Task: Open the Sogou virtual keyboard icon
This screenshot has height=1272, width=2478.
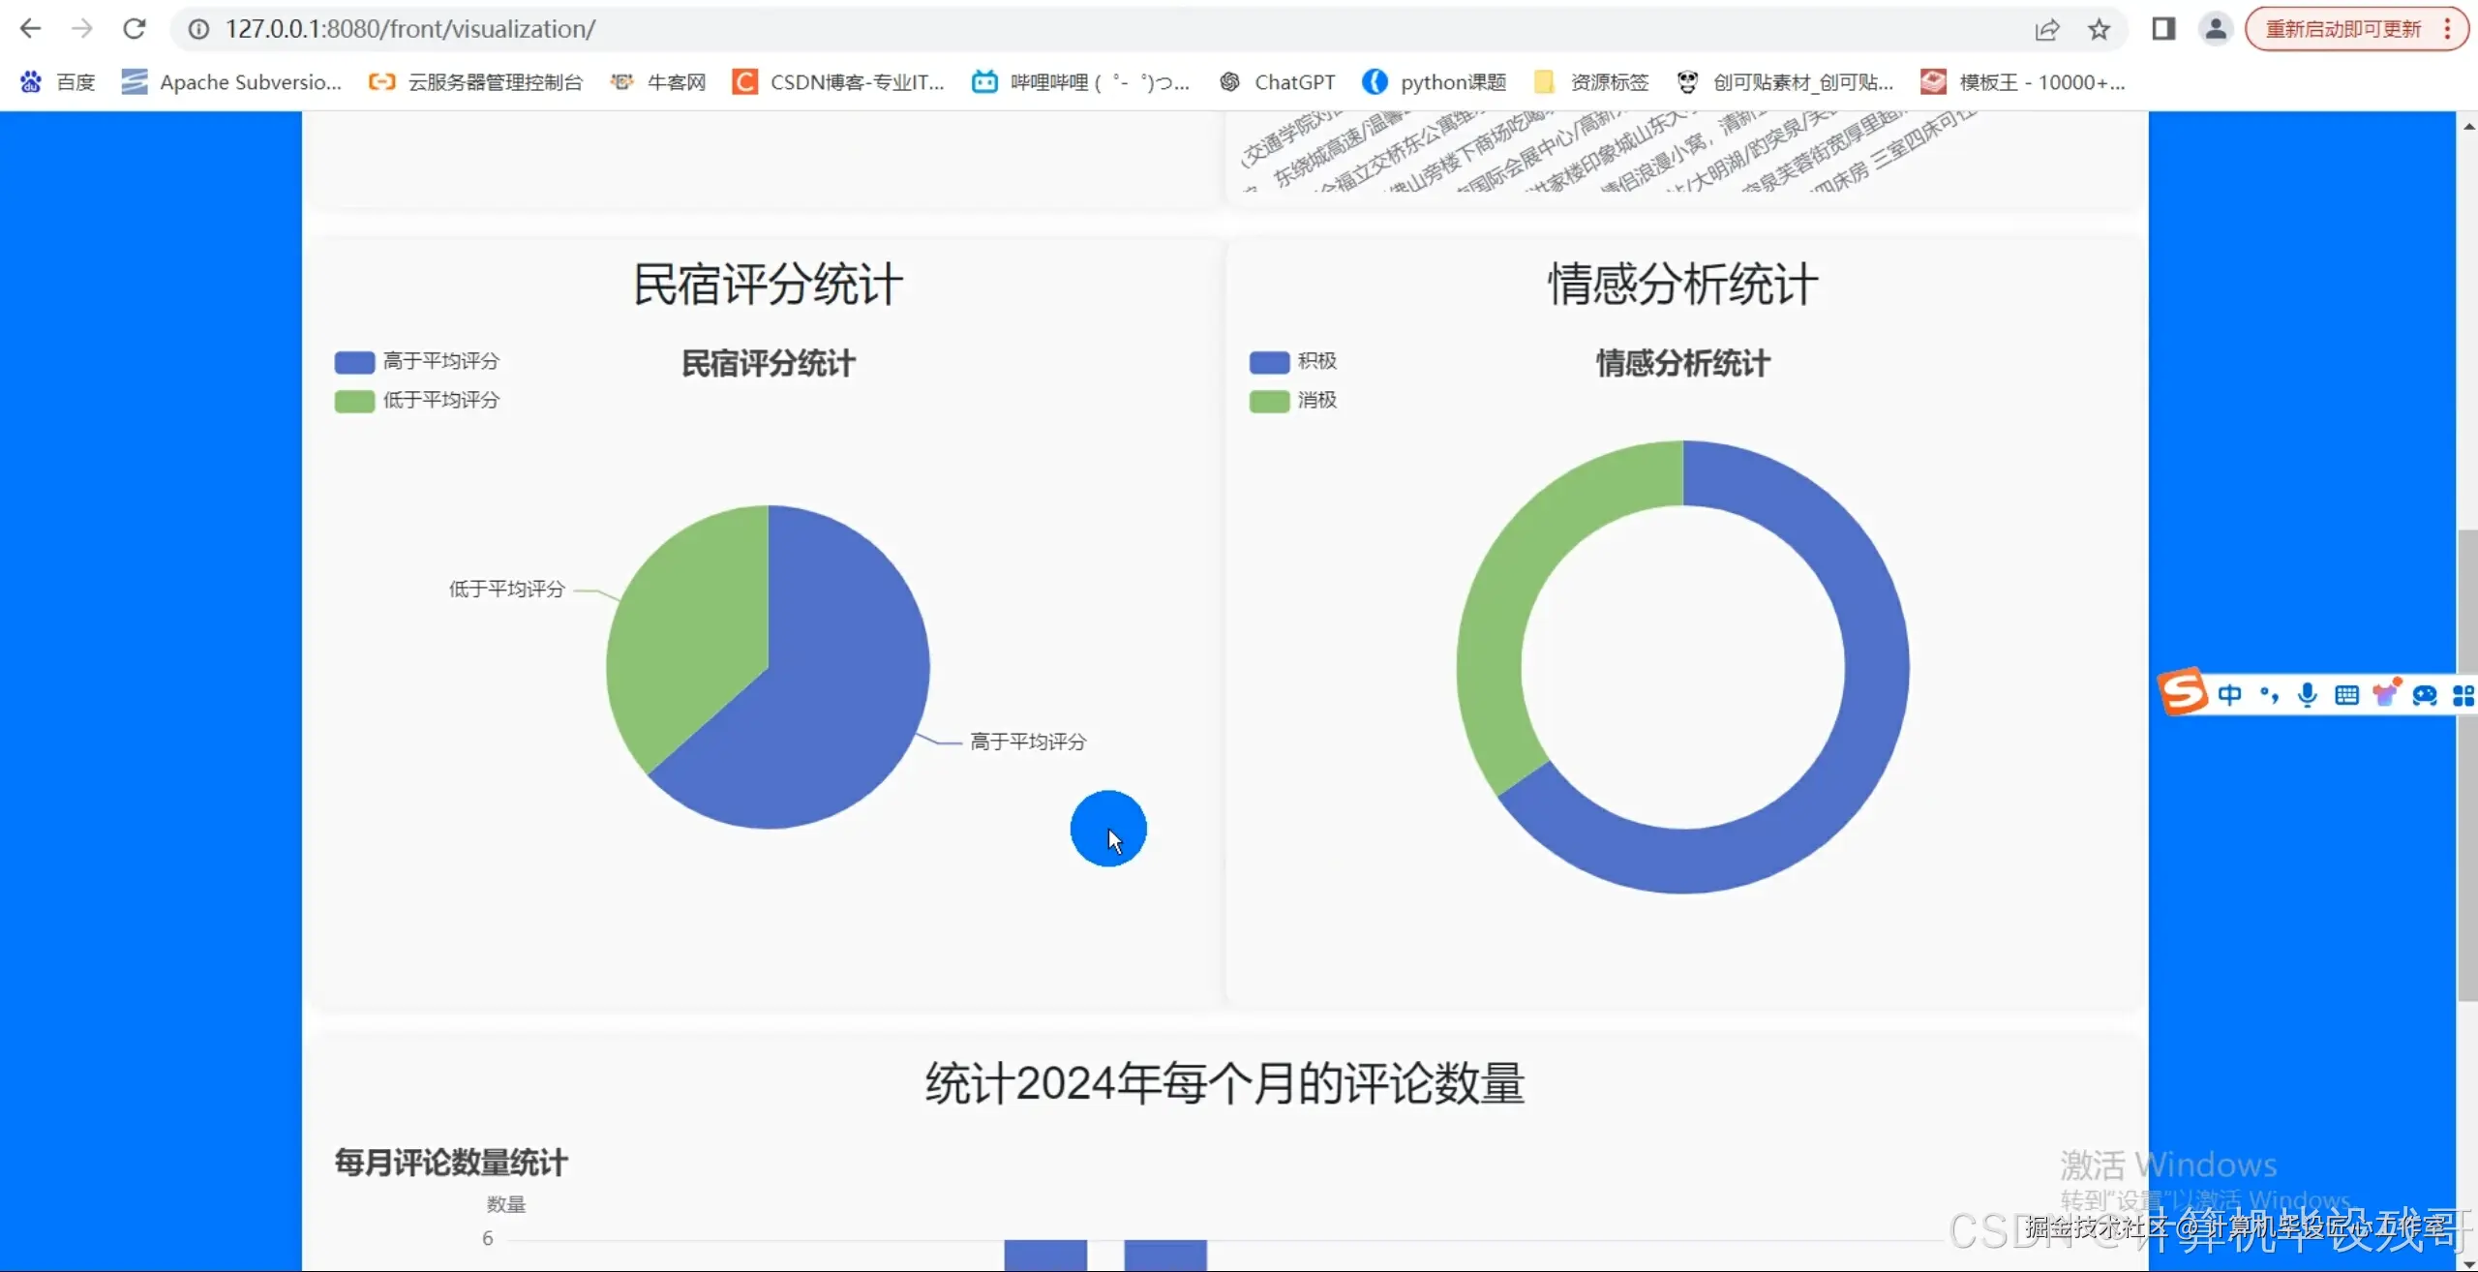Action: (2347, 694)
